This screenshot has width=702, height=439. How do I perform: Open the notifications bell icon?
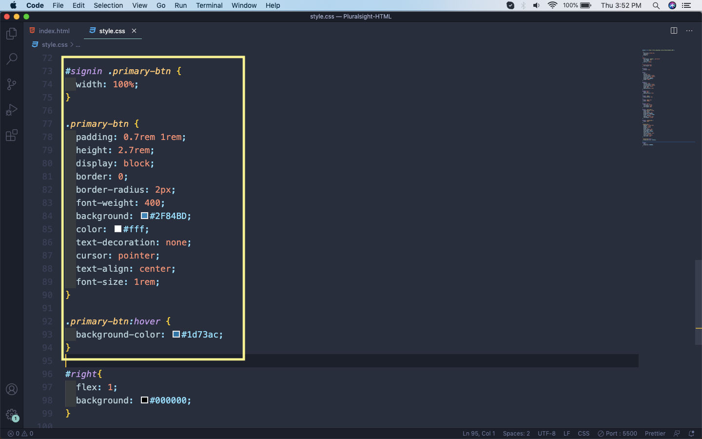(691, 433)
